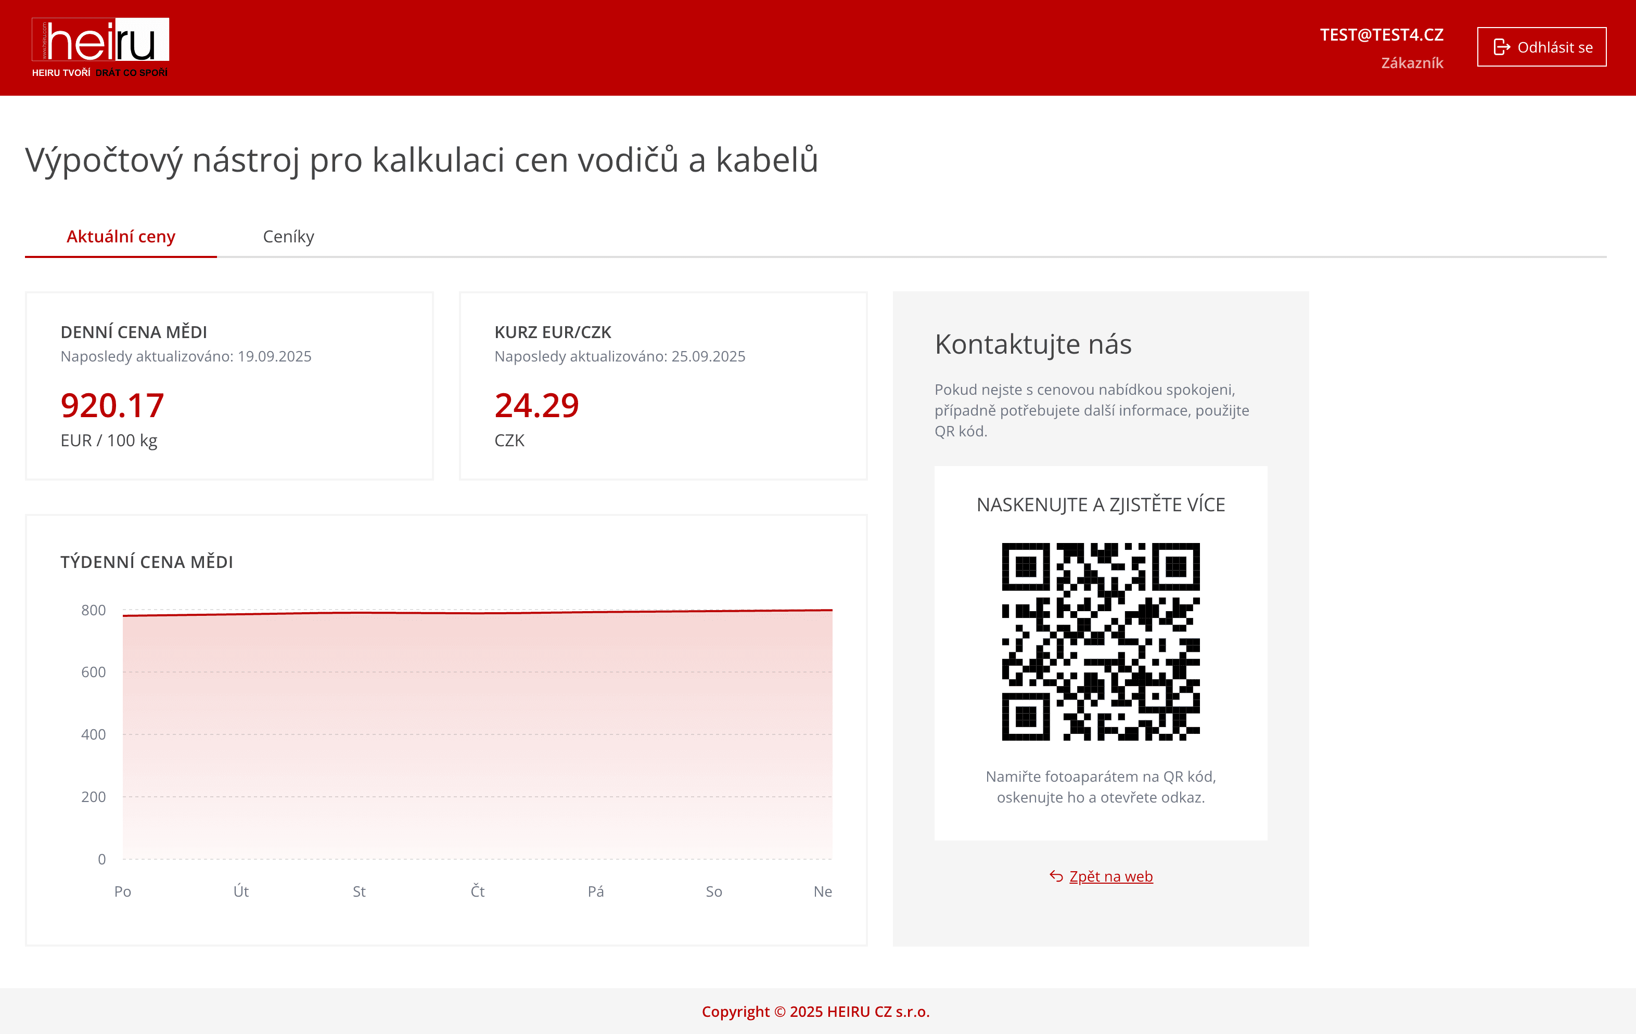The height and width of the screenshot is (1034, 1636).
Task: Open the Zpět na web link
Action: [1110, 876]
